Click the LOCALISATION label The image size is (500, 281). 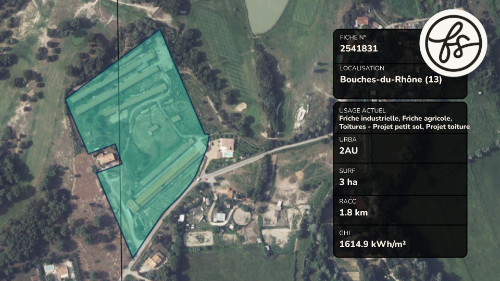[x=362, y=68]
